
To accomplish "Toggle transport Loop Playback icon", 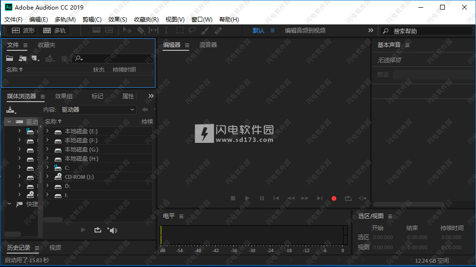I will [348, 198].
